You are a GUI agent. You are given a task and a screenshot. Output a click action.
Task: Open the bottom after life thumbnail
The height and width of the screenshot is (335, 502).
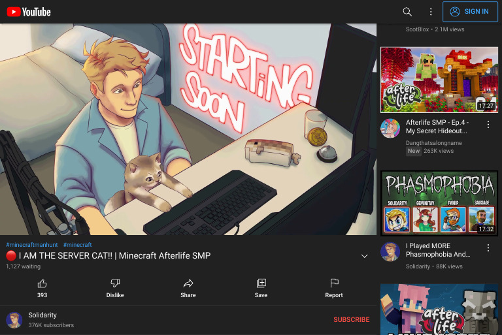point(439,309)
